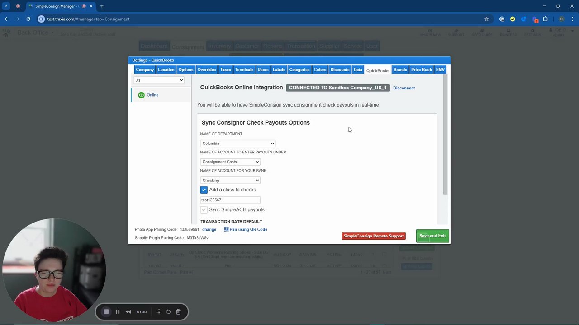The image size is (579, 325).
Task: Click the address bar URL test.traxia.com
Action: (x=89, y=19)
